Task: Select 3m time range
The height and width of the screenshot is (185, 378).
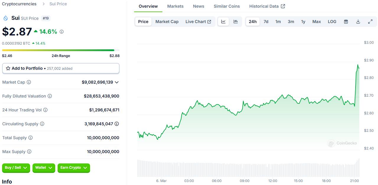Action: 291,22
